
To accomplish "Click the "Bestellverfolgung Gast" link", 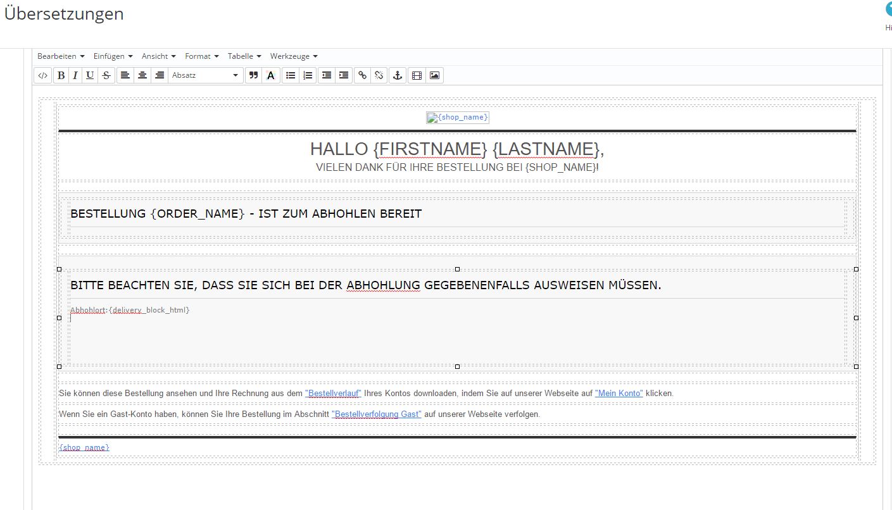I will 377,414.
